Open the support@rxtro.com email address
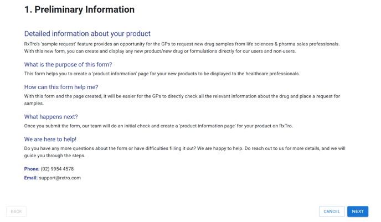The height and width of the screenshot is (222, 381). click(60, 178)
